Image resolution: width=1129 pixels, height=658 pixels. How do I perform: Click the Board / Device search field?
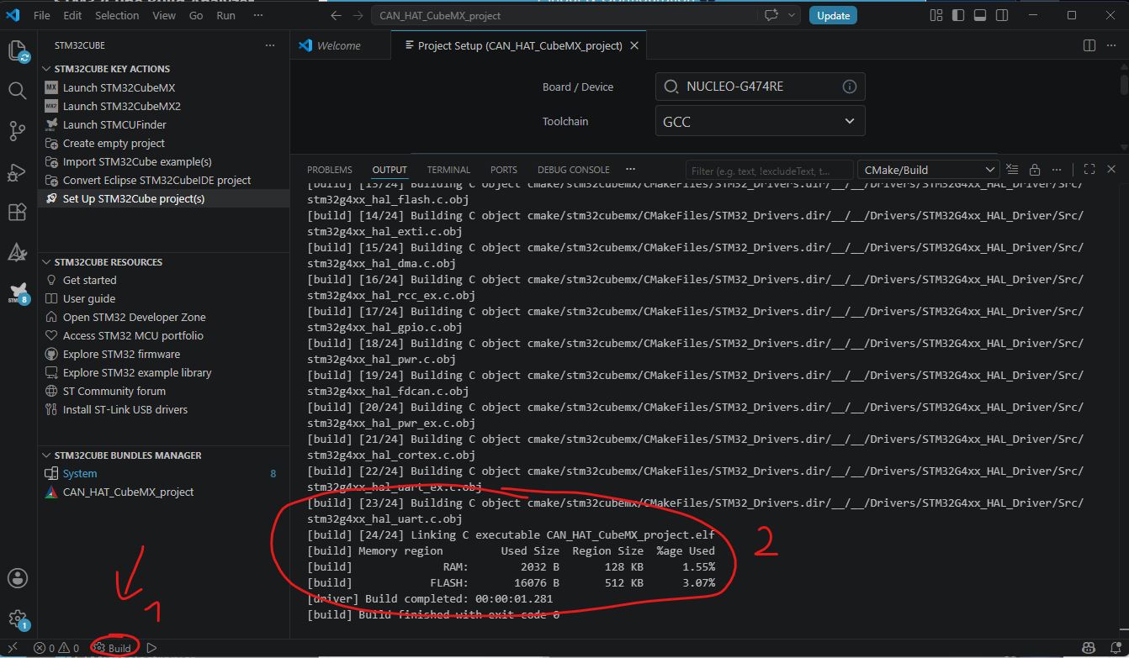(761, 87)
